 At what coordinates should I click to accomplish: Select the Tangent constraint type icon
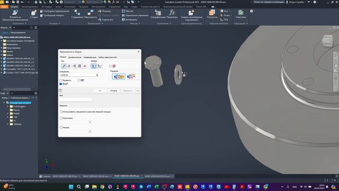[x=74, y=66]
